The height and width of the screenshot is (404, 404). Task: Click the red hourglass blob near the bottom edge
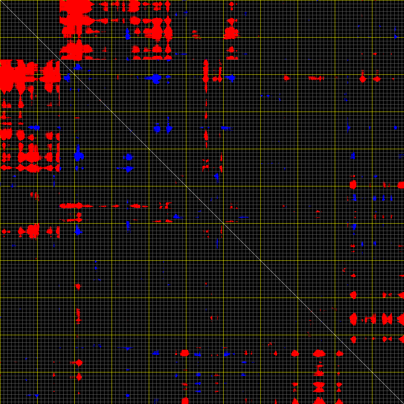click(x=319, y=387)
